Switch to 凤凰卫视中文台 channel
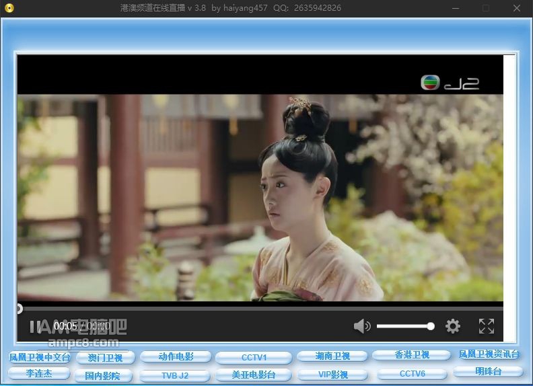Image resolution: width=533 pixels, height=386 pixels. (39, 357)
